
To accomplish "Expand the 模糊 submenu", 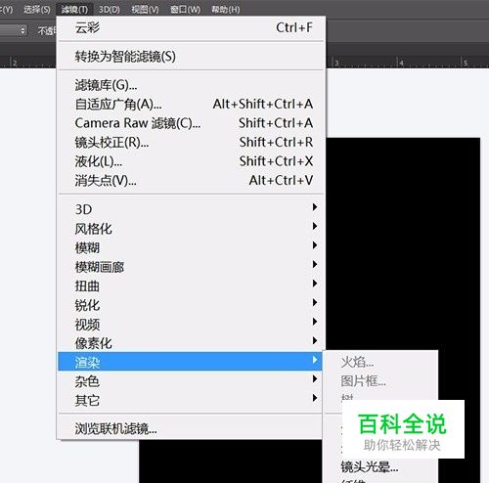I will (x=191, y=247).
